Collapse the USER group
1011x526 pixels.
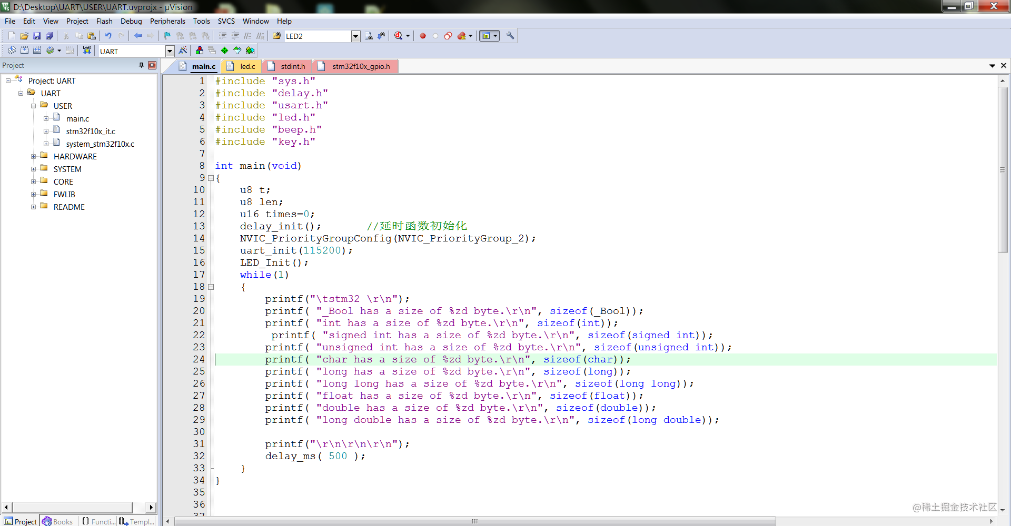[33, 106]
